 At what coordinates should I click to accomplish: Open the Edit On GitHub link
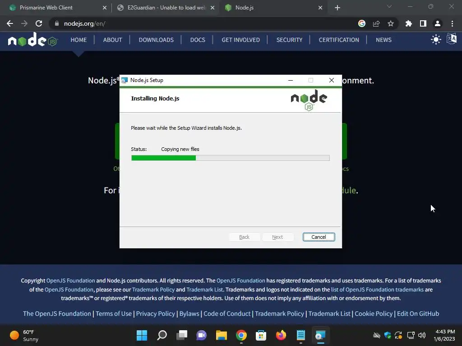click(418, 314)
